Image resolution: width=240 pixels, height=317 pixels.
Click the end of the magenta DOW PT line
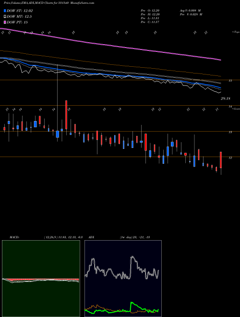220,60
